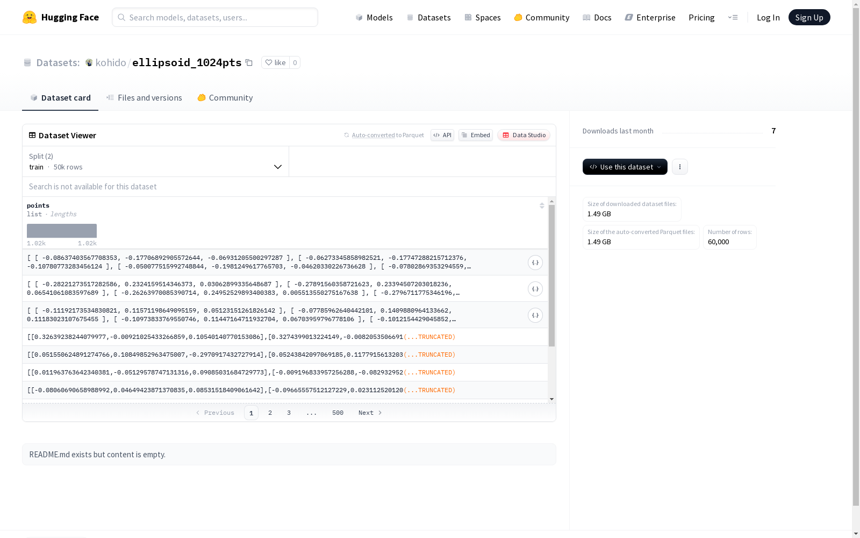Click the page scrollbar down arrow
This screenshot has height=538, width=860.
coord(856,534)
